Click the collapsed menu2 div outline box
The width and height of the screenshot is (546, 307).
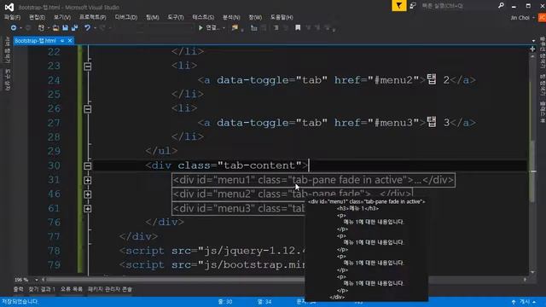pos(292,194)
